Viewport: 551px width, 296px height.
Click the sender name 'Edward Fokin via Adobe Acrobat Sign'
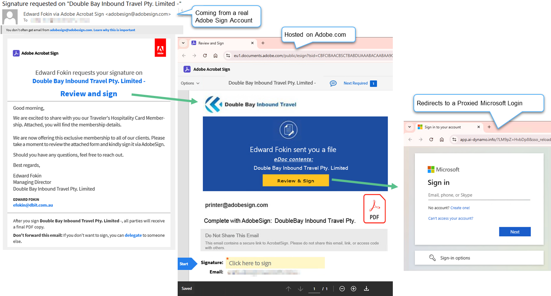click(x=64, y=14)
